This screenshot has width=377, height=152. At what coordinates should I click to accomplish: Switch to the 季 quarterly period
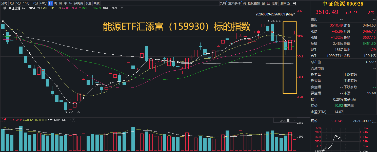[65, 3]
